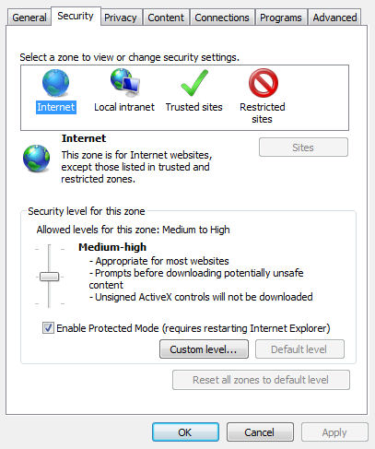The height and width of the screenshot is (449, 375).
Task: Select the Restricted sites red prohibition icon
Action: [x=264, y=83]
